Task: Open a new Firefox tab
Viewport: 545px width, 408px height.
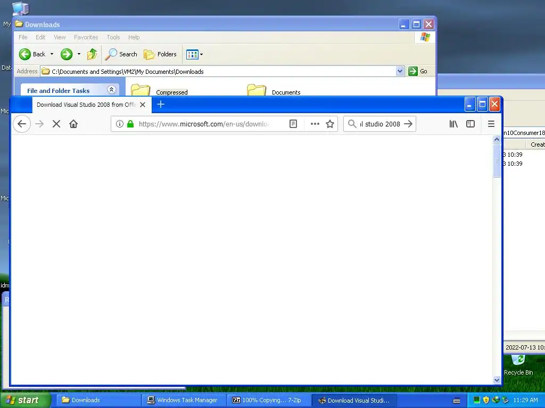Action: [161, 104]
